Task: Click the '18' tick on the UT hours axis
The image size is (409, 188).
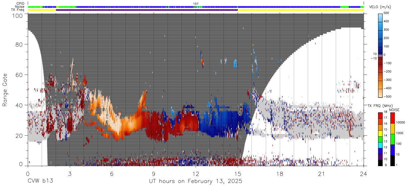Action: pyautogui.click(x=280, y=174)
